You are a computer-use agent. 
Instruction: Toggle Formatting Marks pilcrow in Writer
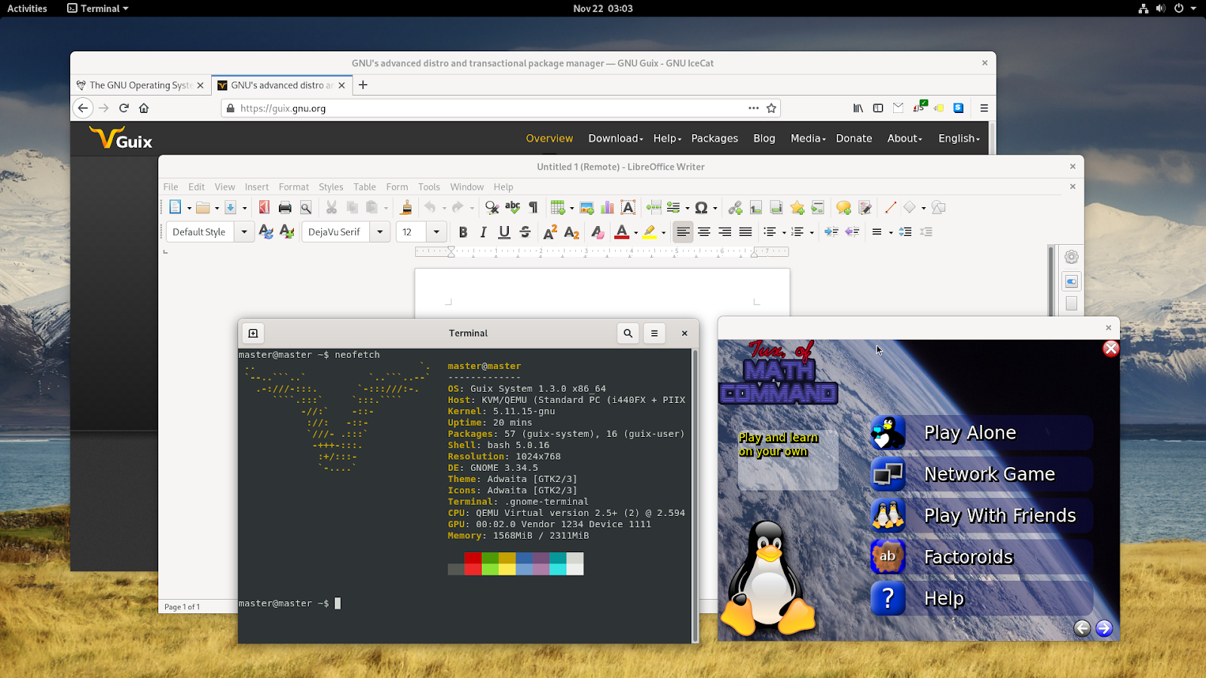[534, 208]
